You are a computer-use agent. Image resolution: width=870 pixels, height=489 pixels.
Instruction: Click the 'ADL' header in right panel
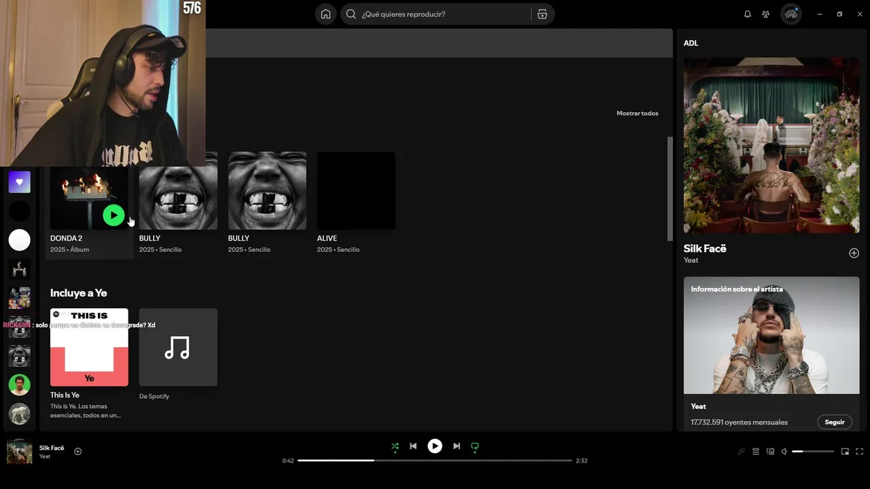pos(691,43)
